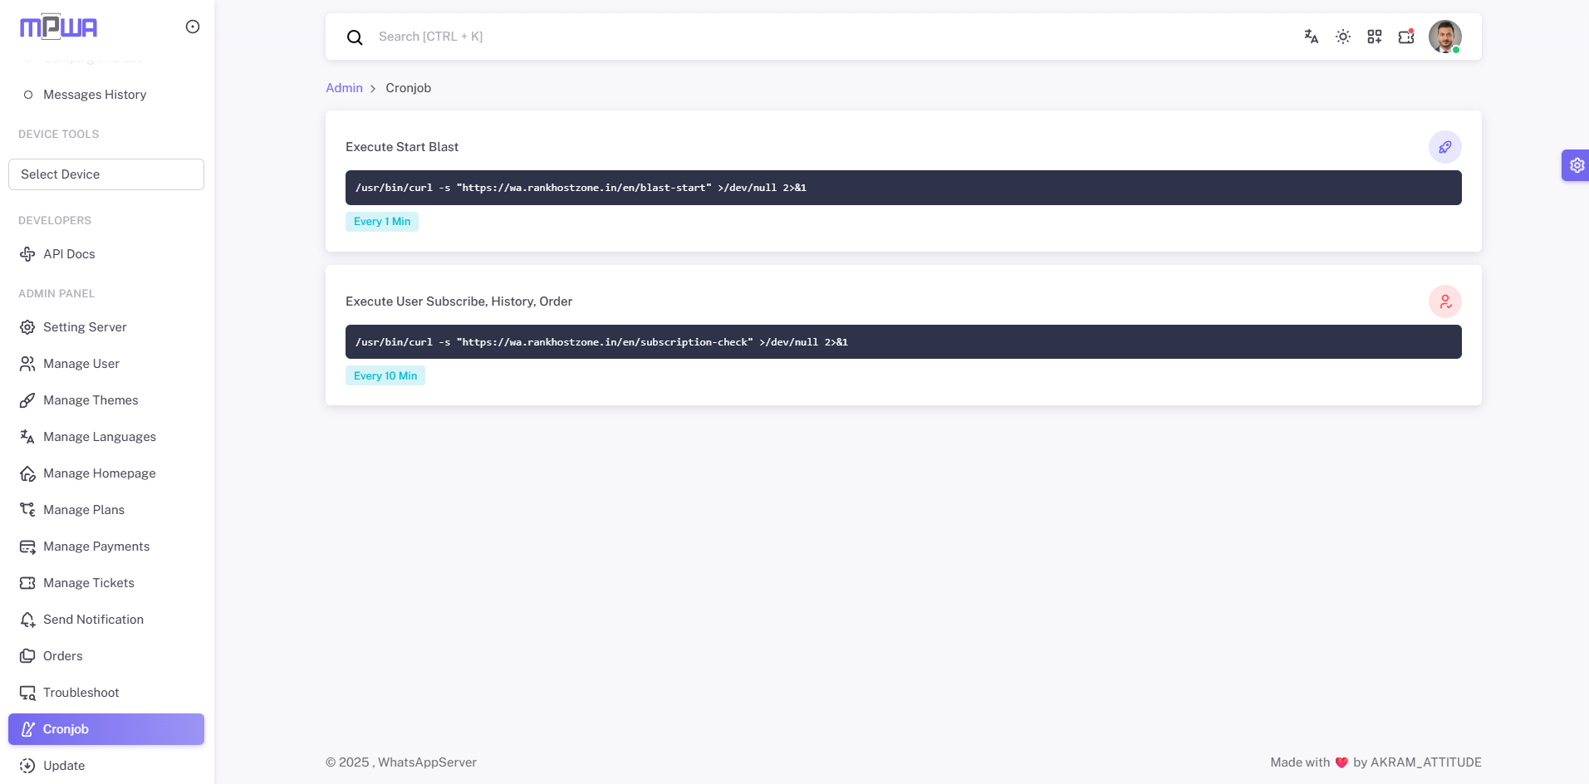Toggle light/dark theme sun icon
The width and height of the screenshot is (1589, 784).
[1342, 37]
